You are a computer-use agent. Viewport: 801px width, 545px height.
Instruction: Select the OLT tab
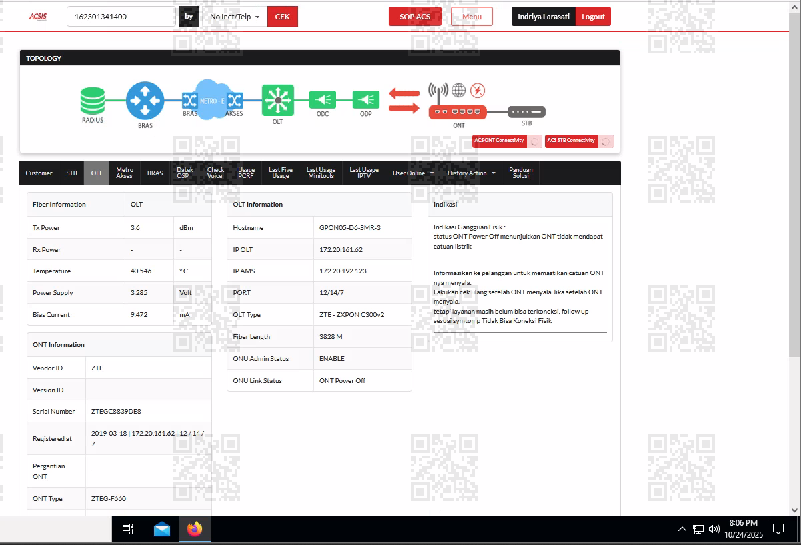click(97, 173)
